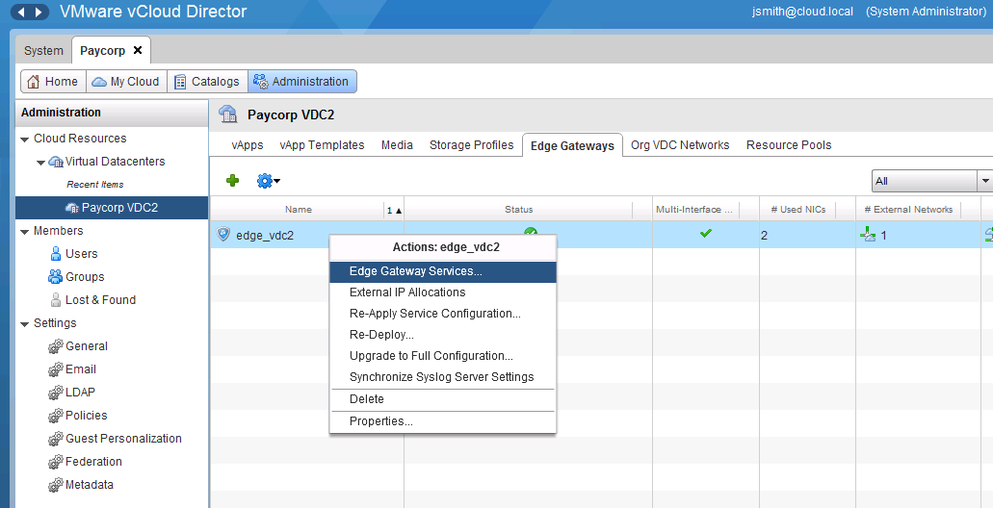The width and height of the screenshot is (993, 508).
Task: Choose Edge Gateway Services from menu
Action: click(443, 271)
